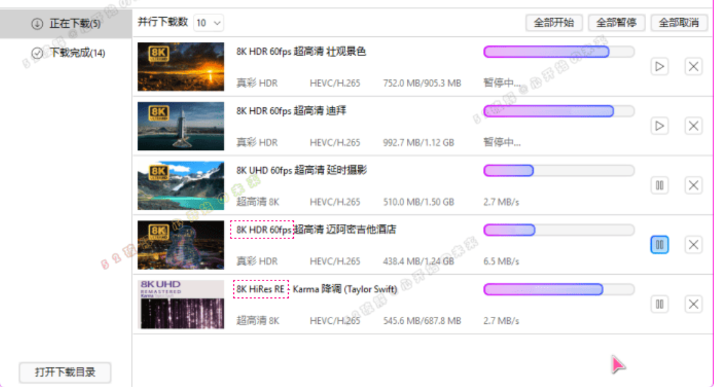This screenshot has width=717, height=387.
Task: Cancel the 迈阿密吉他酒店 download
Action: (x=693, y=245)
